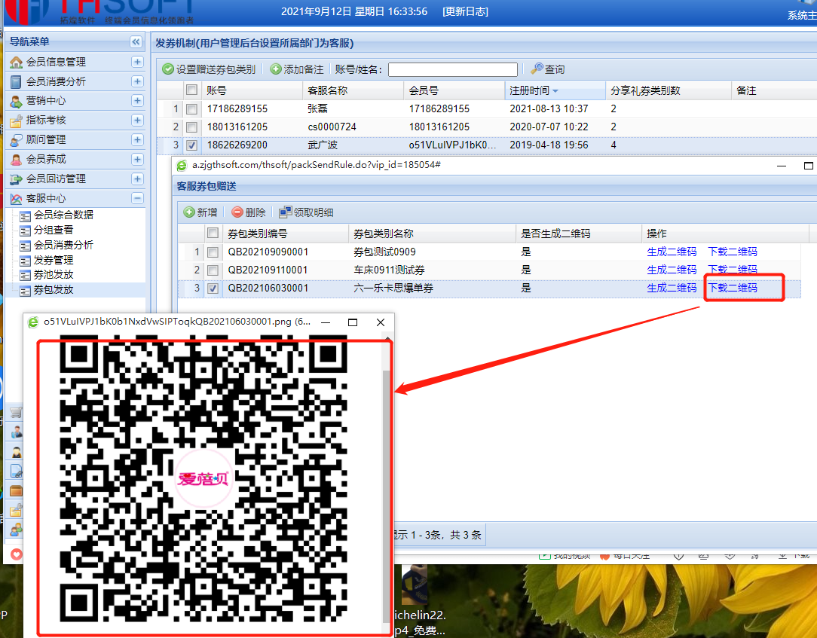
Task: Click the green check icon of 设置赠送券包类别
Action: [168, 69]
